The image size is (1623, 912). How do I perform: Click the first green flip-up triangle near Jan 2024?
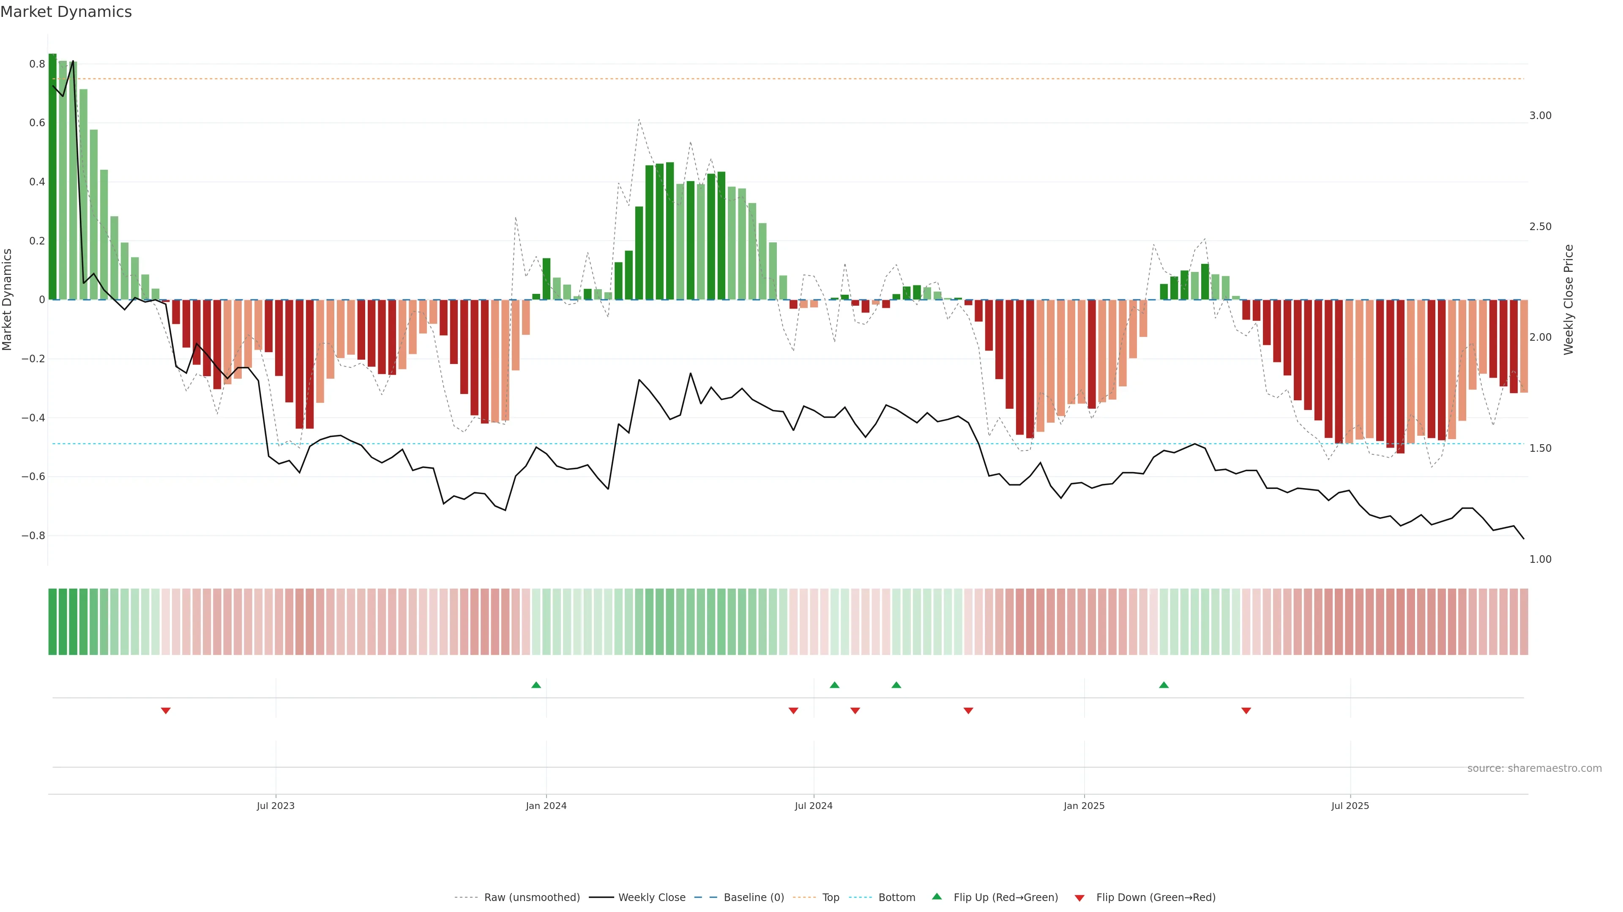coord(536,685)
